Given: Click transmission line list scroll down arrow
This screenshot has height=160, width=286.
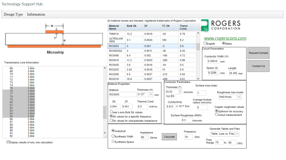Looking at the screenshot, I should (105, 133).
